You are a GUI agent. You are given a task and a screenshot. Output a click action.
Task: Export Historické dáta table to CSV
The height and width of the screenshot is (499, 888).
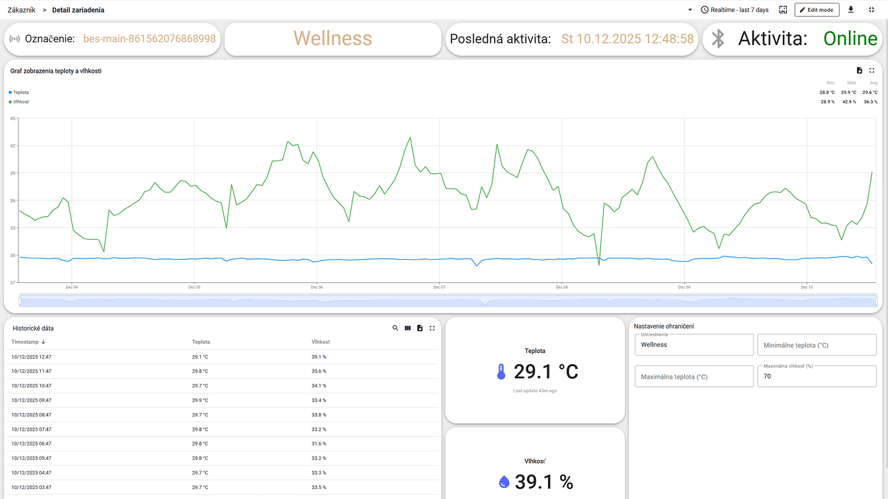click(420, 328)
